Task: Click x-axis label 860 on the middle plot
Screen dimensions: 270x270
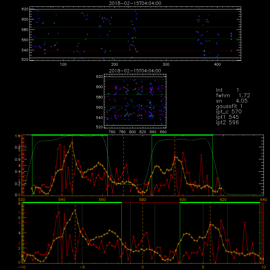Action: coord(163,132)
